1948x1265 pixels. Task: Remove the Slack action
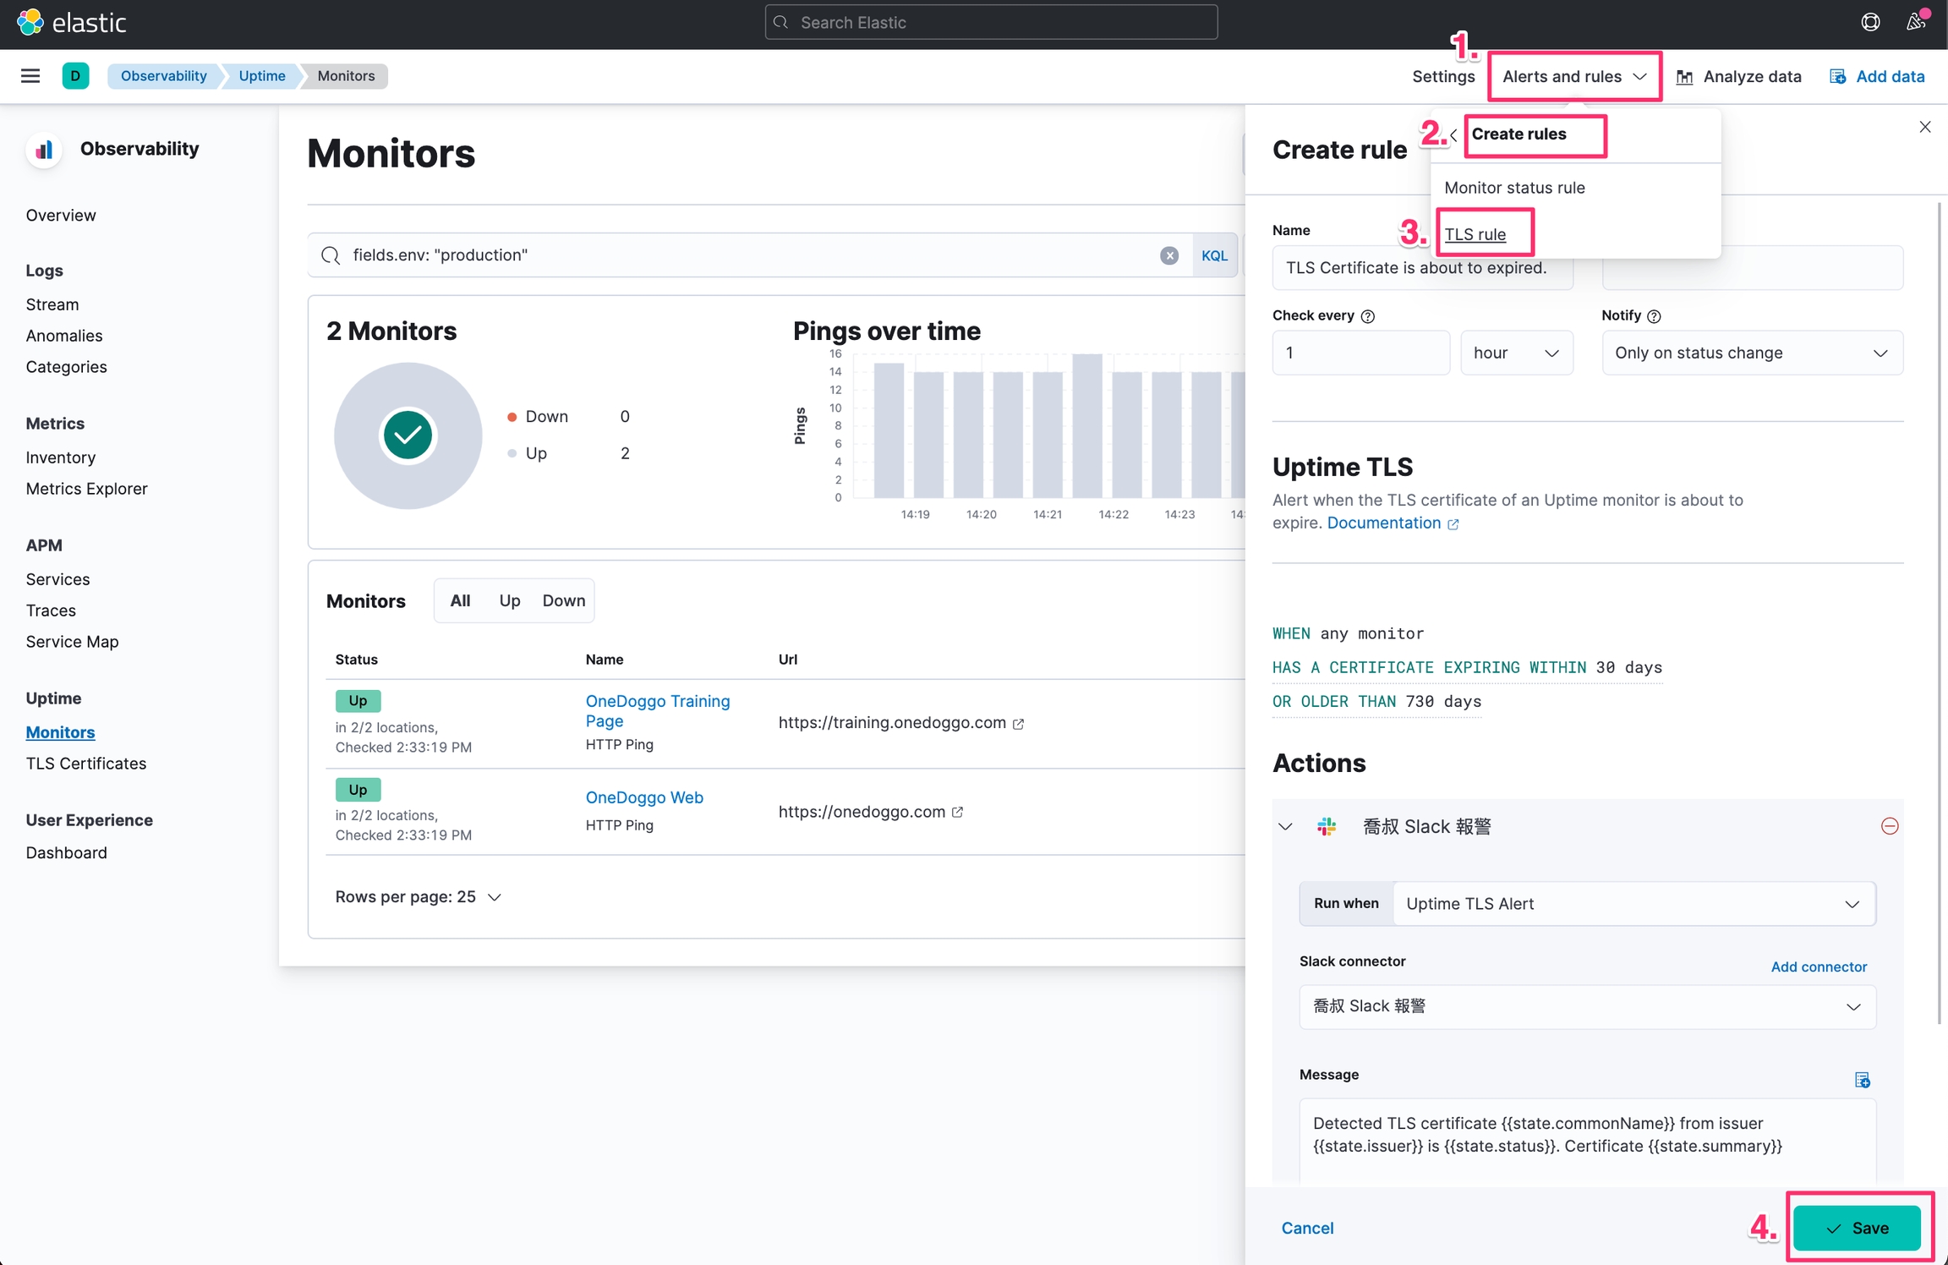click(1890, 826)
